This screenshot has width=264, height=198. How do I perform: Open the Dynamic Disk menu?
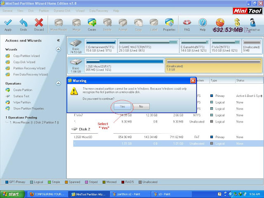(62, 11)
